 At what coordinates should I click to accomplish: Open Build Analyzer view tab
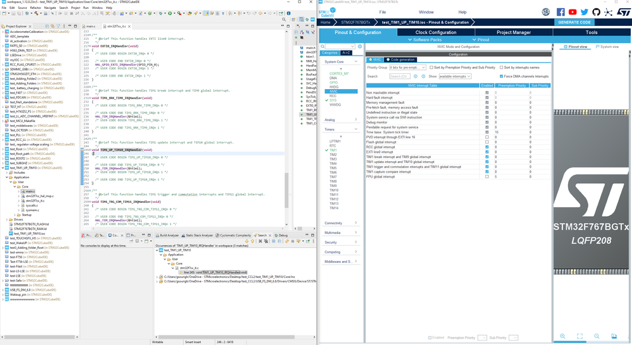[x=166, y=235]
